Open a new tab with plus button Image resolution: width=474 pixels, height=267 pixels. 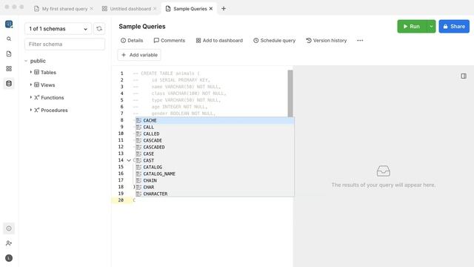click(x=224, y=9)
